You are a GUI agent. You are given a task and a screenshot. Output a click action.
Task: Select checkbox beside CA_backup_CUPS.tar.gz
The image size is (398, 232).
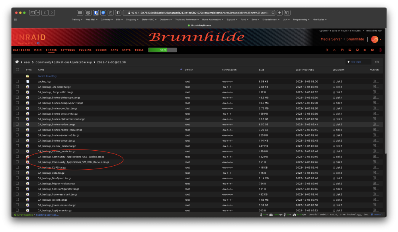click(x=18, y=167)
